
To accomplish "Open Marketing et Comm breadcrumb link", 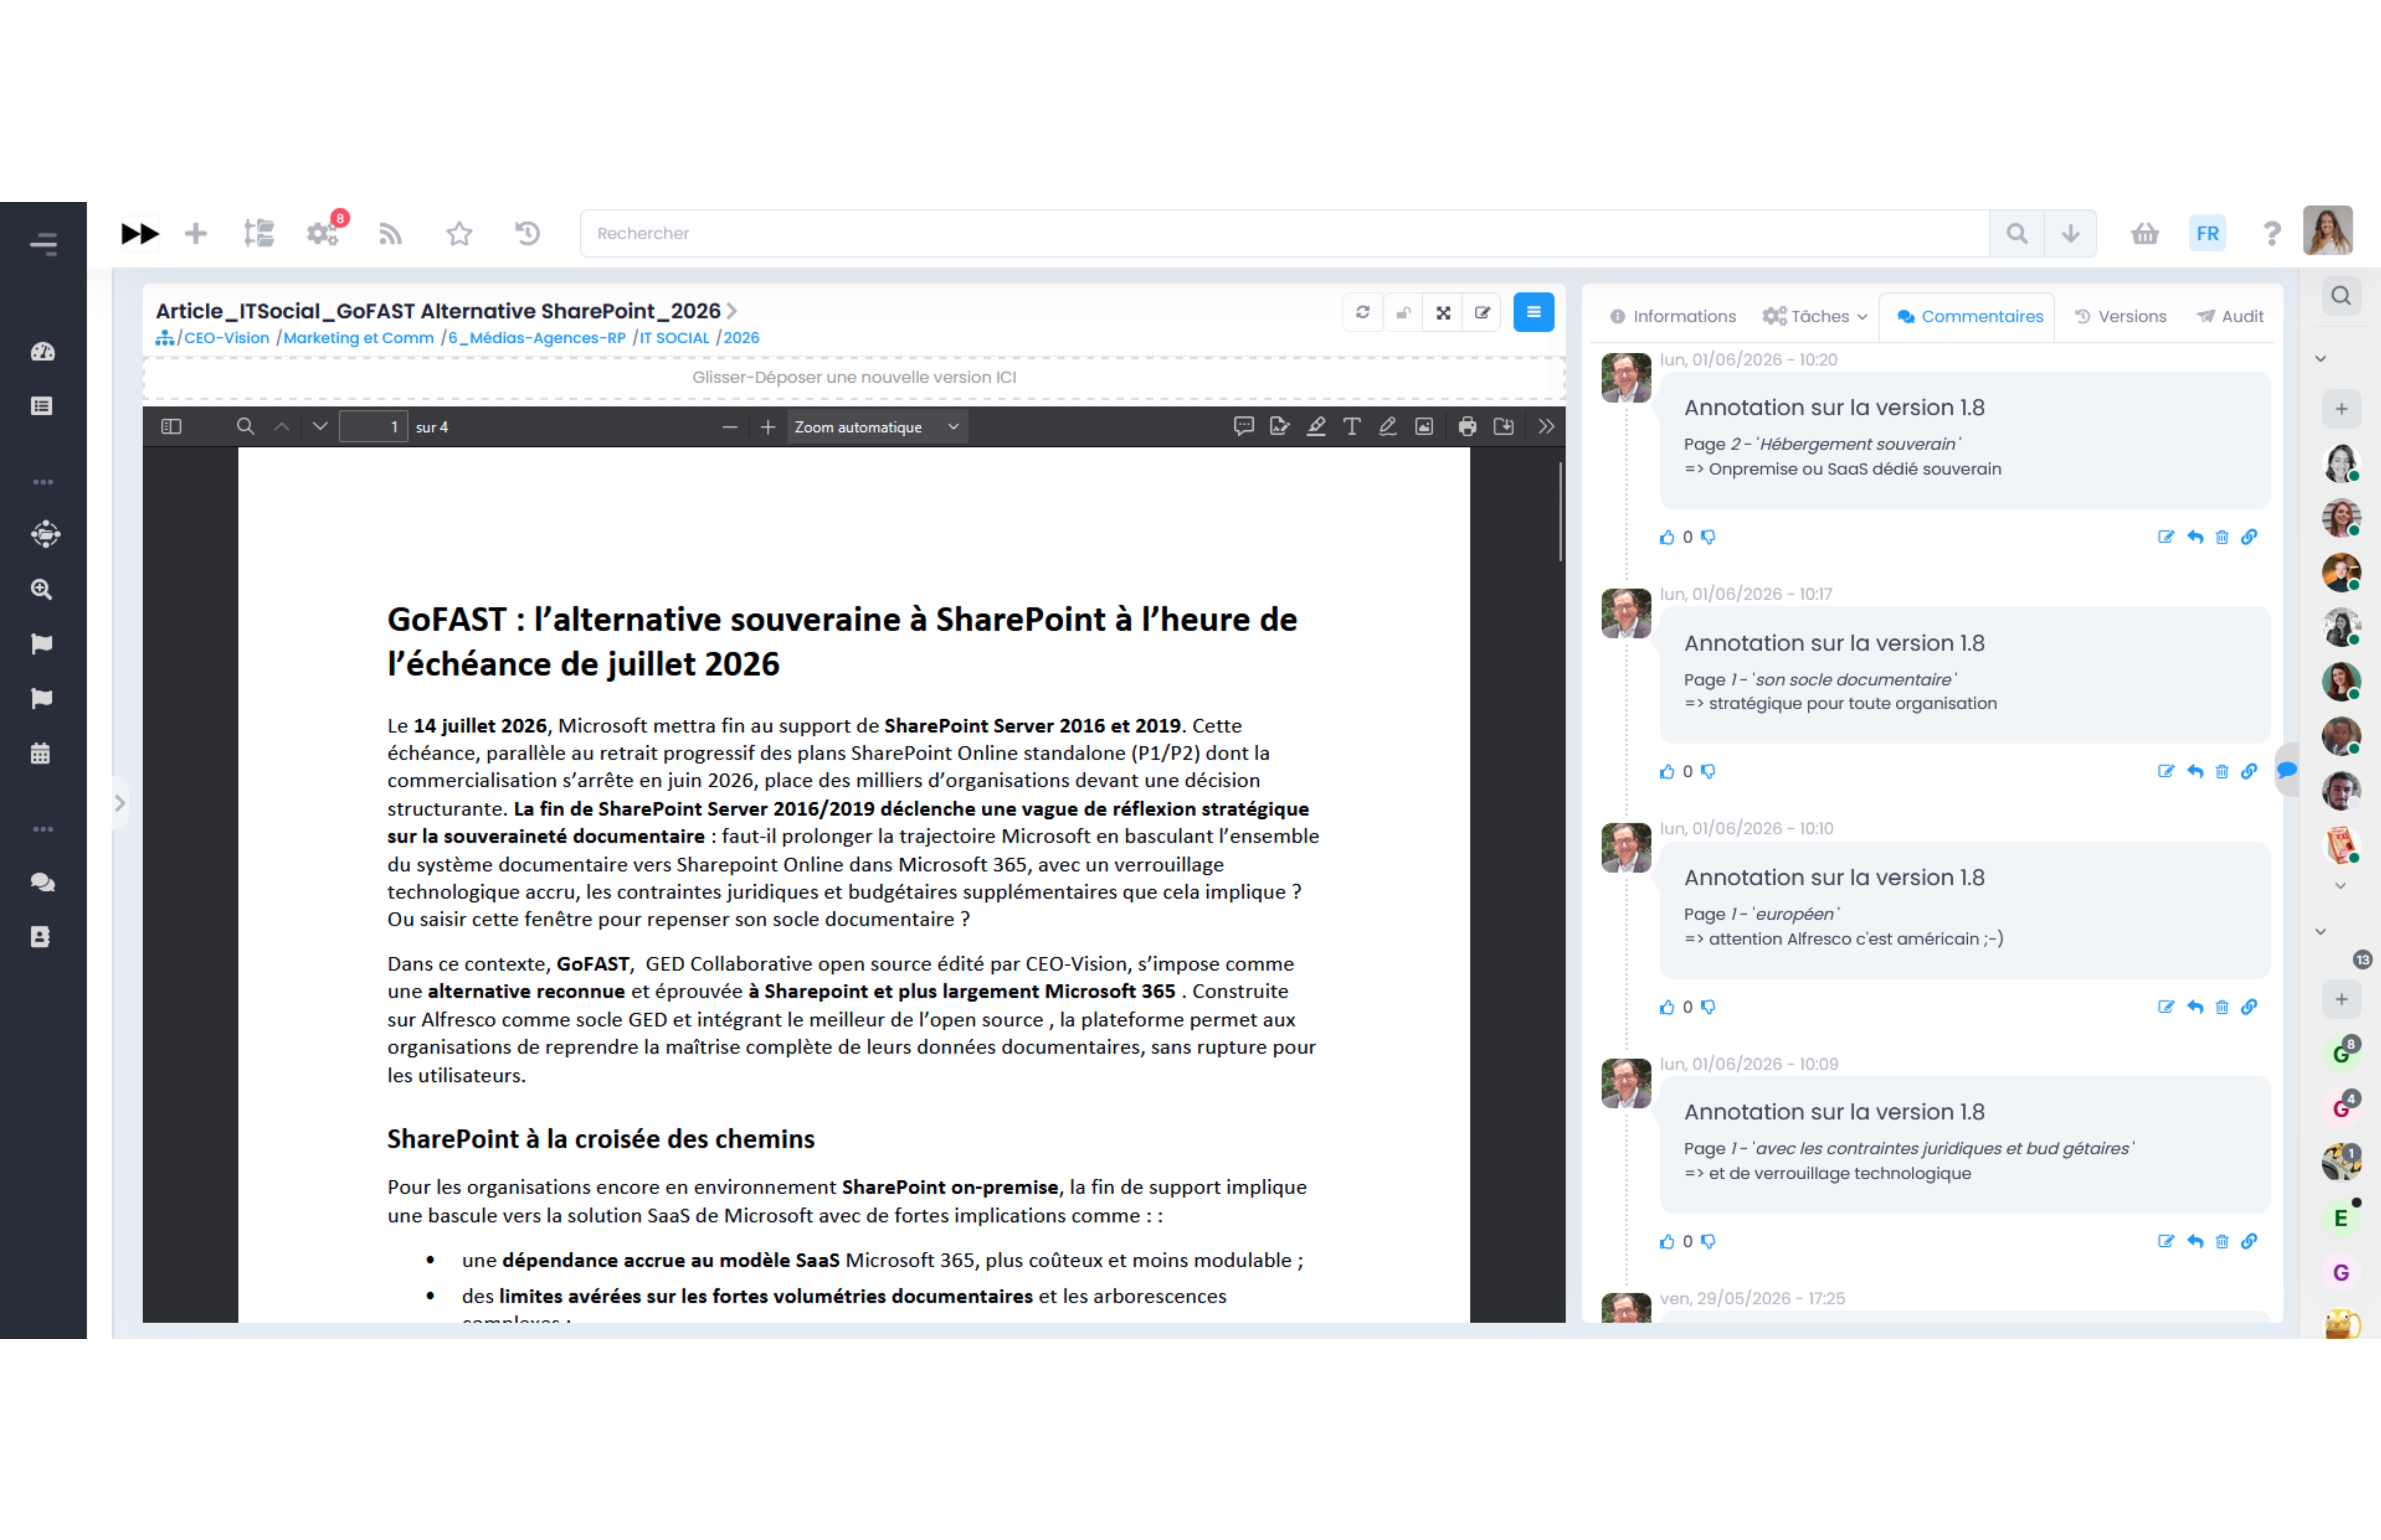I will click(358, 338).
